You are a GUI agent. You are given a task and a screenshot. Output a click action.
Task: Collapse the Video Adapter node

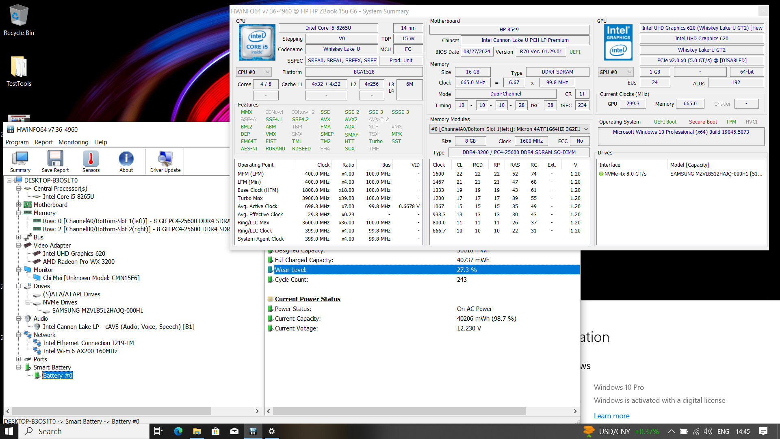(18, 246)
